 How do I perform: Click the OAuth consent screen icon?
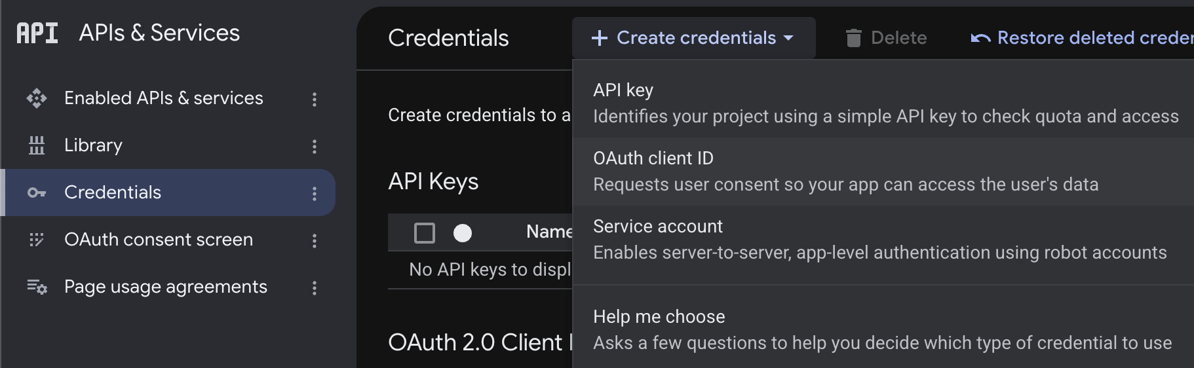coord(37,240)
